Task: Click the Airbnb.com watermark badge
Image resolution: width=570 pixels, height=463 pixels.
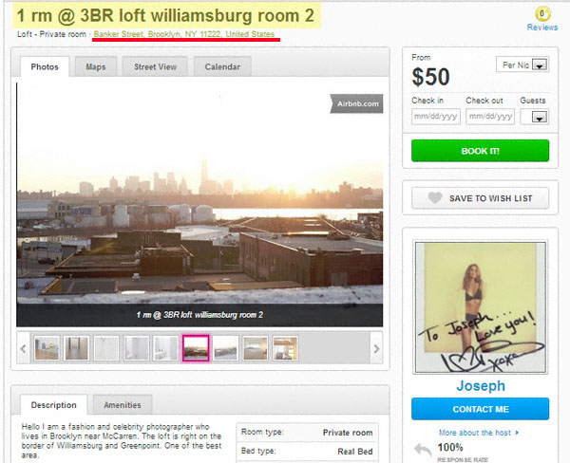Action: [356, 103]
